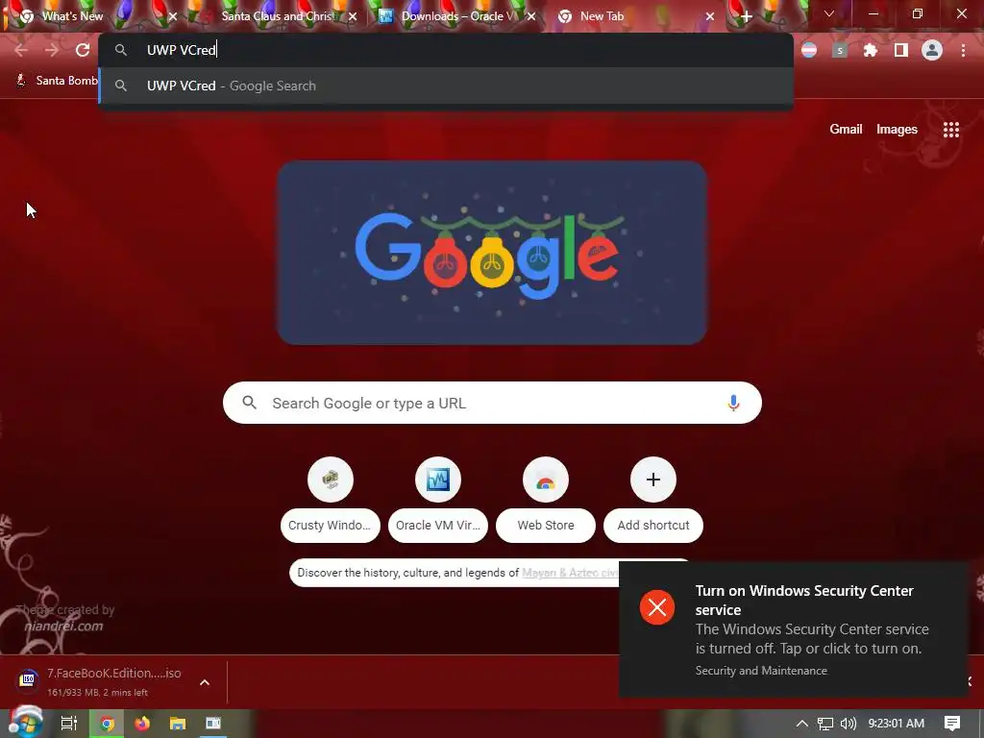Close the What's New tab

click(x=173, y=16)
